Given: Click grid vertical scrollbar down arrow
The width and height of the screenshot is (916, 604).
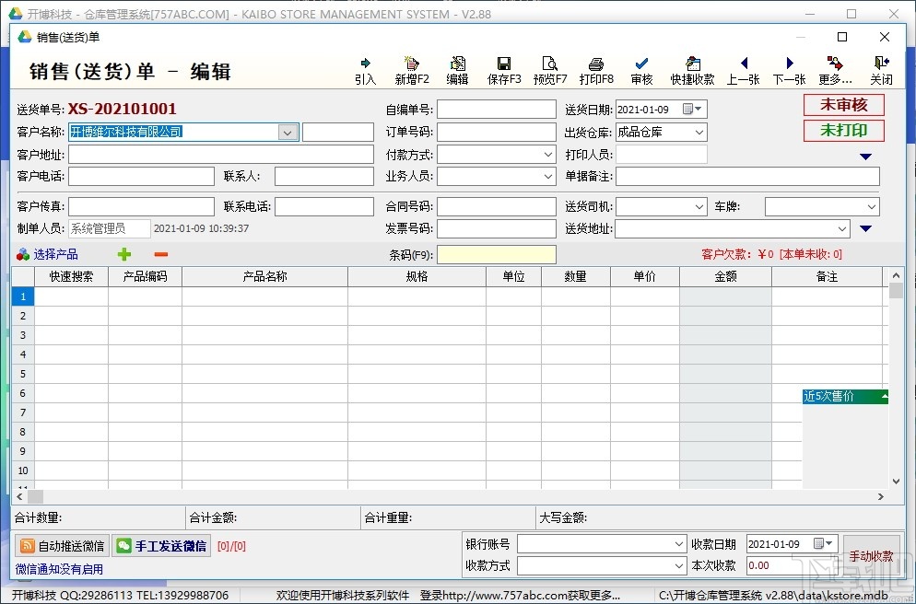Looking at the screenshot, I should click(x=896, y=482).
